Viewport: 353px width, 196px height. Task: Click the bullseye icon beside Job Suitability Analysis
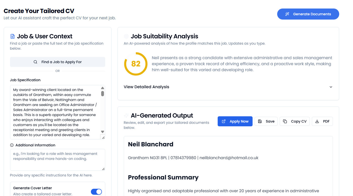(127, 36)
